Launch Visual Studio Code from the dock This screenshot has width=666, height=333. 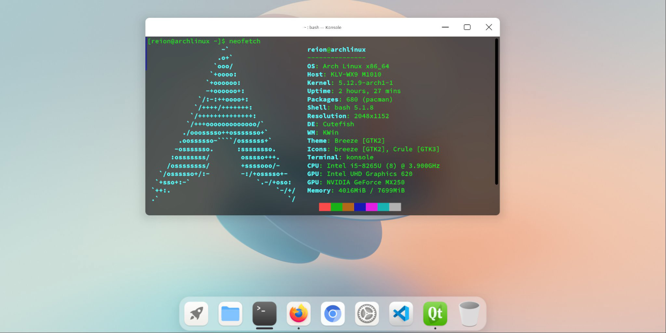[401, 314]
